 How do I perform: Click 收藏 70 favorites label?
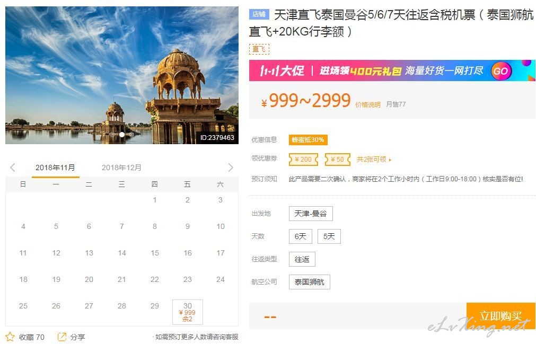pyautogui.click(x=31, y=337)
